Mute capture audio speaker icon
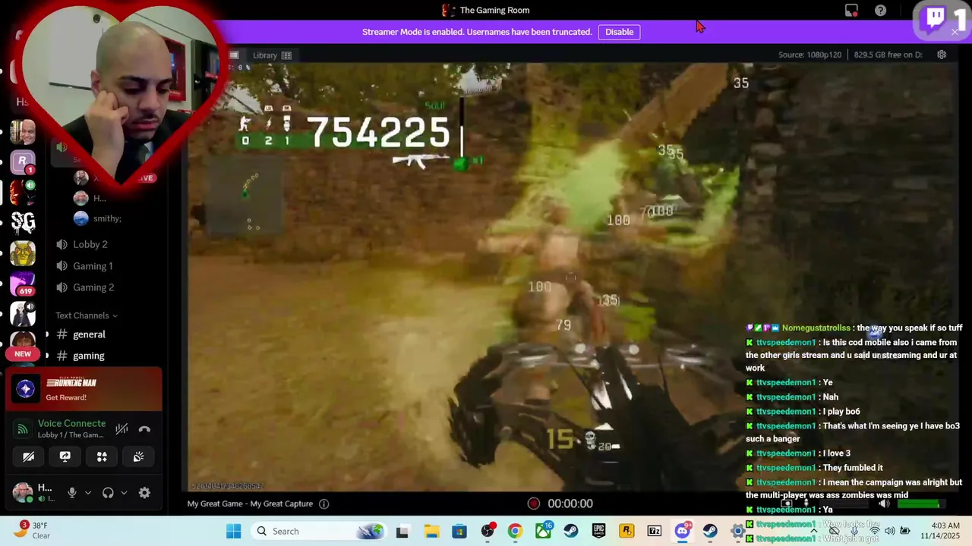Screen dimensions: 972x546 click(x=885, y=504)
